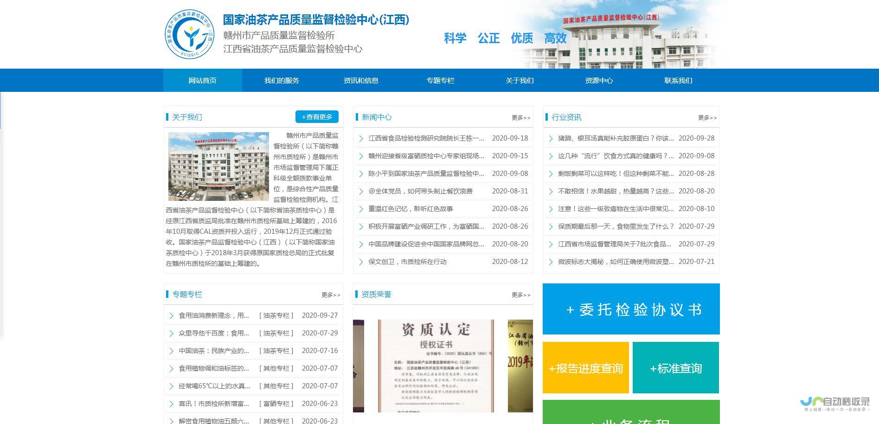Click chevron icon beside 中国油茶：民族产业 item
Image resolution: width=879 pixels, height=424 pixels.
click(171, 351)
